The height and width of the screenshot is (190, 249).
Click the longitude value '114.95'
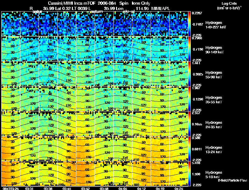tap(142, 9)
